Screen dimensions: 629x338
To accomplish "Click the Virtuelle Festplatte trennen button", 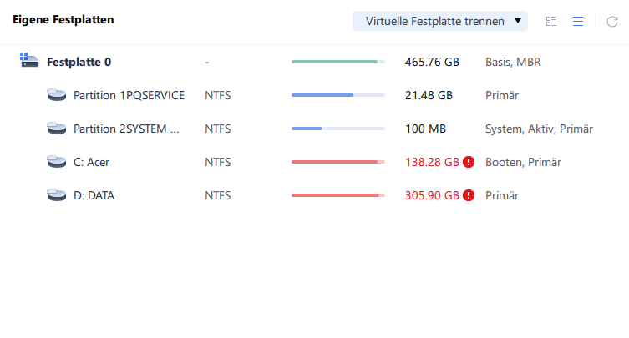I will [x=434, y=21].
